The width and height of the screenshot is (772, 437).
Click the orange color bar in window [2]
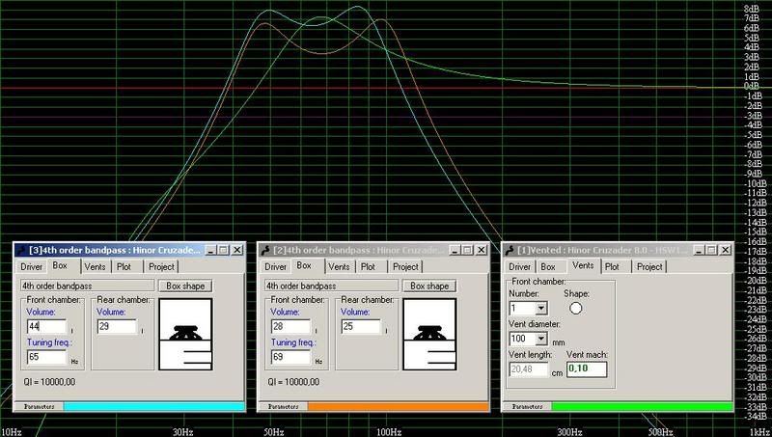pyautogui.click(x=400, y=407)
